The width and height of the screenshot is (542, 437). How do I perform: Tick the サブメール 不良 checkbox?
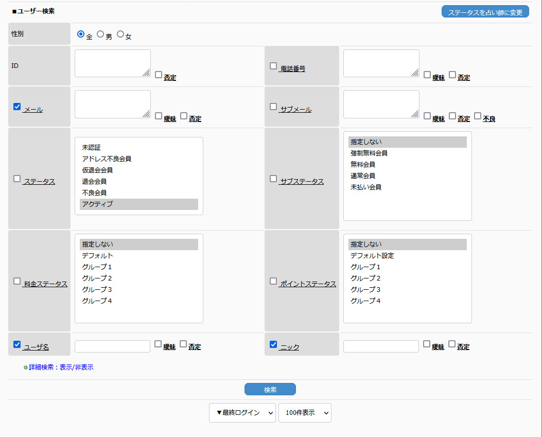(478, 116)
